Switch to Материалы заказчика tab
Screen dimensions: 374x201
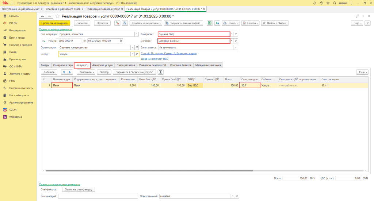pos(208,65)
